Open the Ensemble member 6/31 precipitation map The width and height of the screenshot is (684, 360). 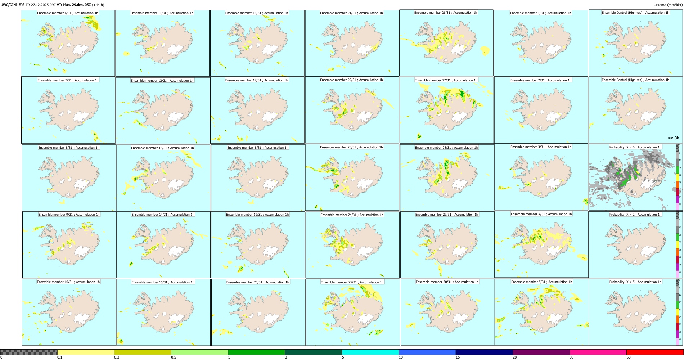coord(68,43)
